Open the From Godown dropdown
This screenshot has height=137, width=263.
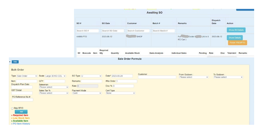point(193,77)
